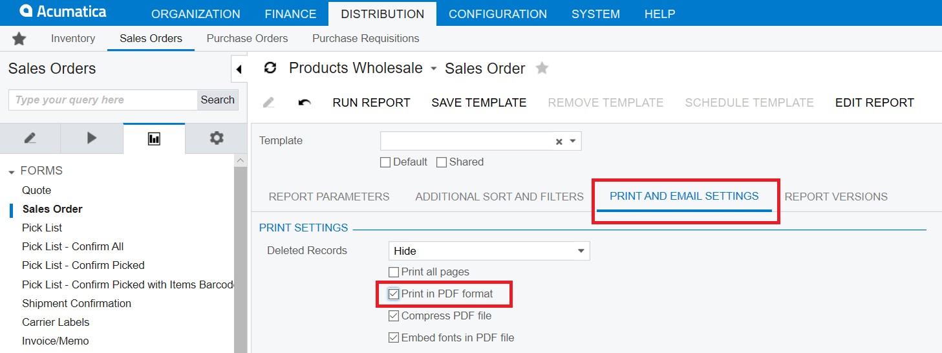This screenshot has width=942, height=353.
Task: Click the favorites star in navigation bar
Action: tap(19, 39)
